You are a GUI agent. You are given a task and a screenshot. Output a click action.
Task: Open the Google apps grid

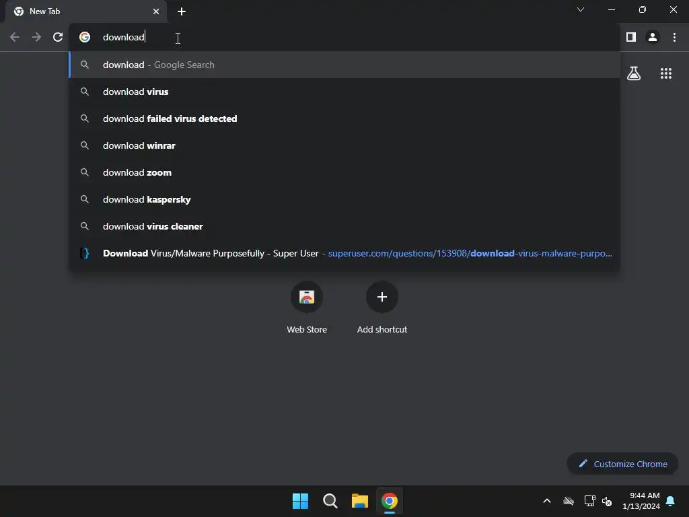click(666, 73)
